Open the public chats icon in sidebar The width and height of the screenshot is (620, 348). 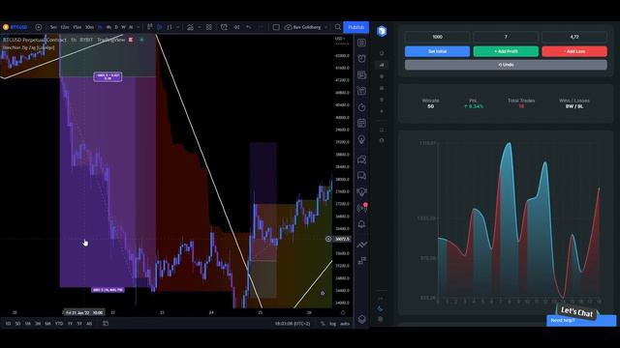[x=361, y=159]
